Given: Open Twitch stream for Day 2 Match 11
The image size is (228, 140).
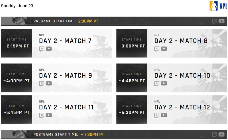Looking at the screenshot, I should (x=42, y=115).
